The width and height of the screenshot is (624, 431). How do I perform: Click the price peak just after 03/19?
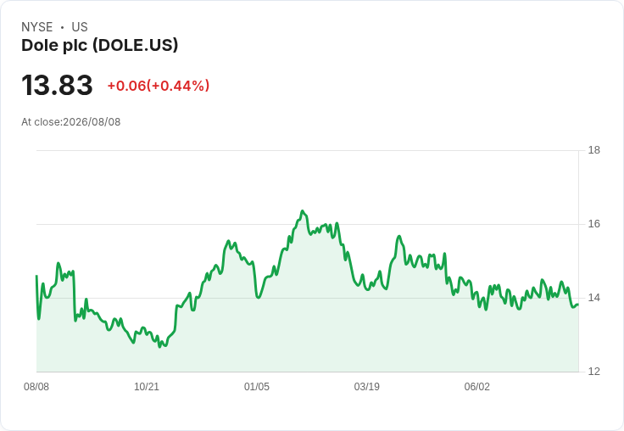point(399,236)
